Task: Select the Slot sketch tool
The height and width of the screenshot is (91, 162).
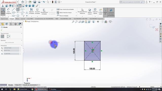Action: [x=13, y=16]
